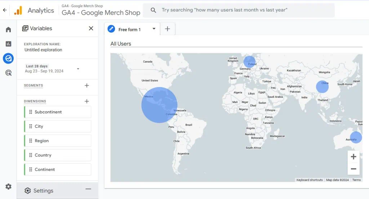
Task: Grab the City dimension drag handle
Action: (31, 126)
